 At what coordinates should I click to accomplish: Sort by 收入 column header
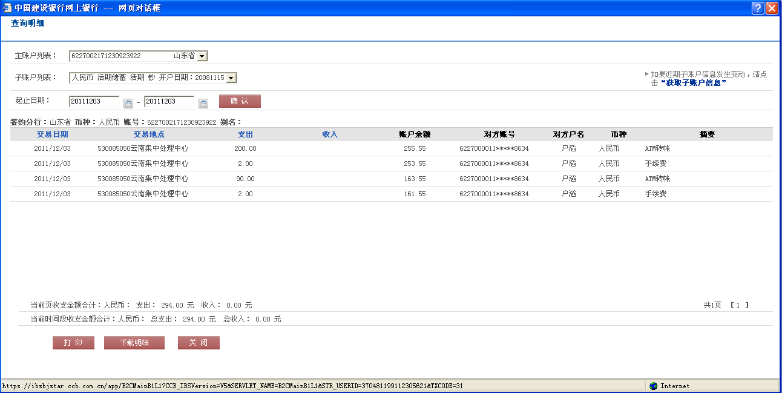[330, 134]
